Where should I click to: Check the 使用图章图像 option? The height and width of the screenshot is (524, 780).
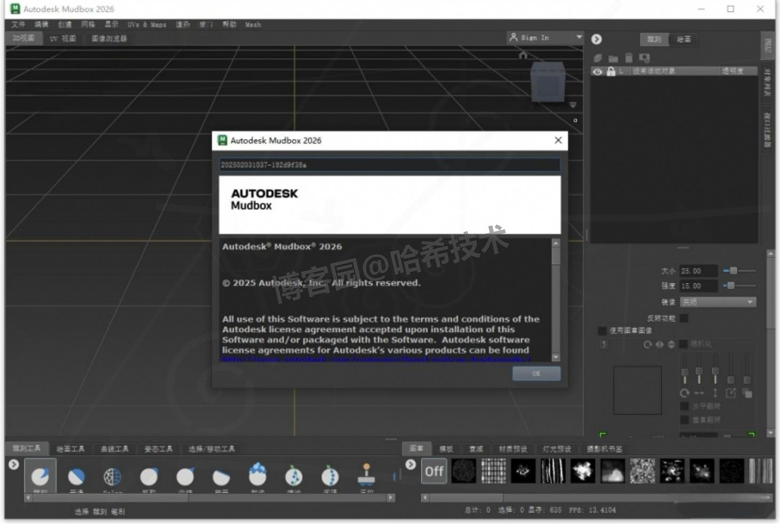pos(602,331)
